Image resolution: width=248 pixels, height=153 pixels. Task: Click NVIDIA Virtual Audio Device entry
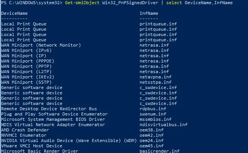[69, 141]
